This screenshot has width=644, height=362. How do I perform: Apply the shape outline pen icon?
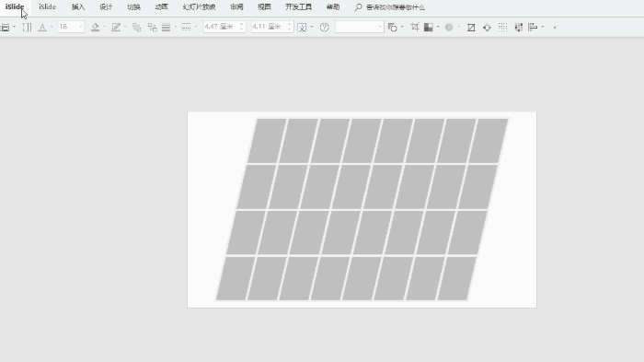coord(116,27)
